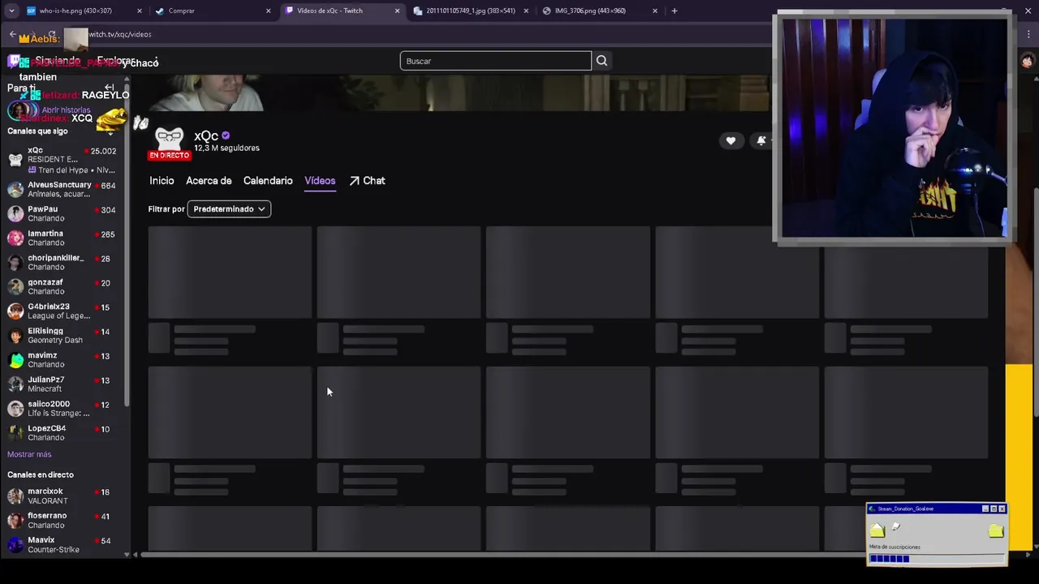Close the Comprar tab
Image resolution: width=1039 pixels, height=584 pixels.
tap(268, 11)
